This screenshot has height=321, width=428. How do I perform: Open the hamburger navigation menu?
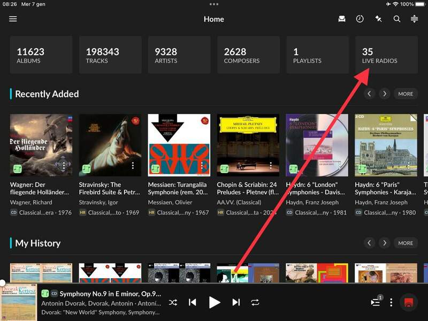pyautogui.click(x=13, y=19)
